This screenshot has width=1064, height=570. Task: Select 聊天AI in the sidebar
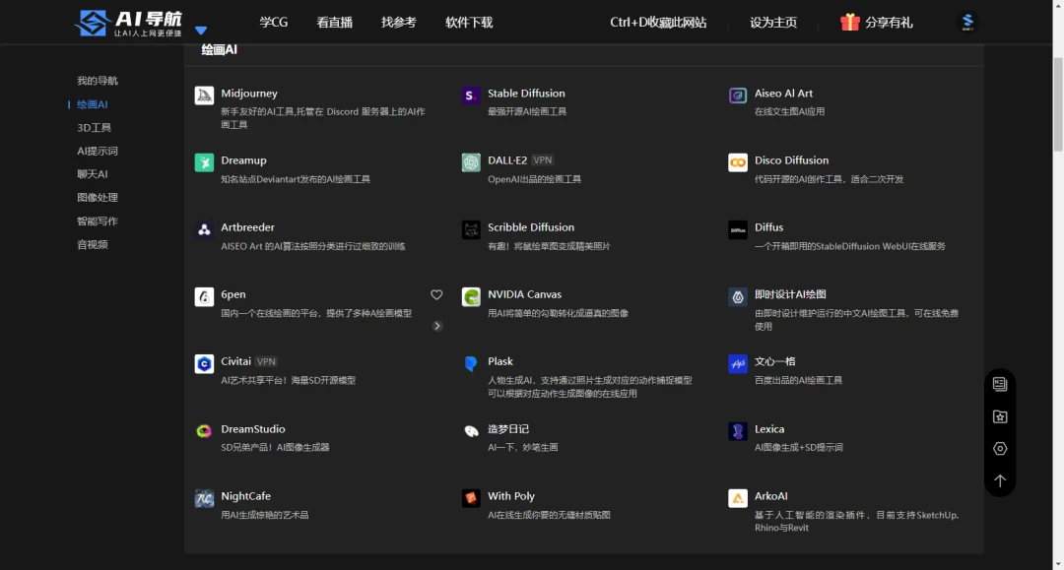click(93, 174)
